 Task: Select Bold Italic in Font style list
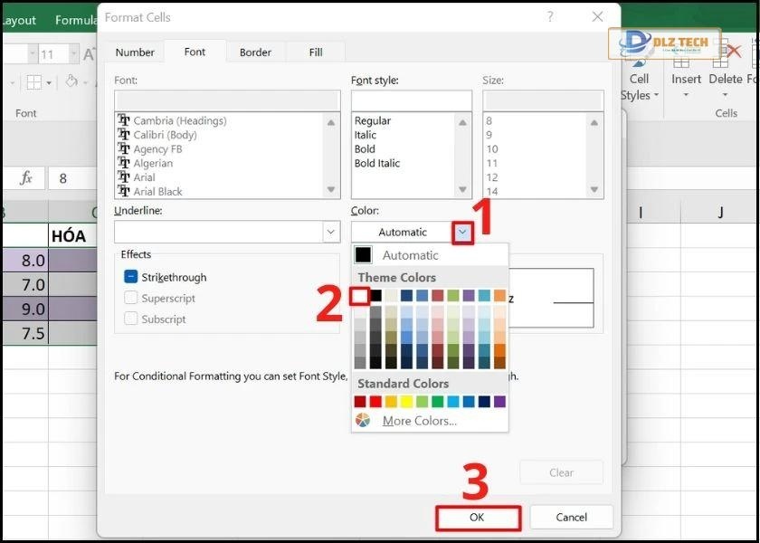(377, 164)
